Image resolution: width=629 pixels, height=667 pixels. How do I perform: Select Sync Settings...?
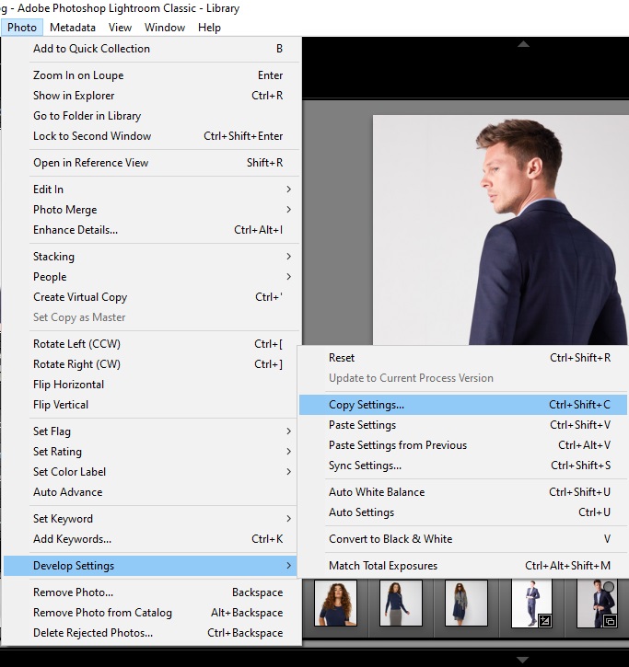(x=463, y=466)
